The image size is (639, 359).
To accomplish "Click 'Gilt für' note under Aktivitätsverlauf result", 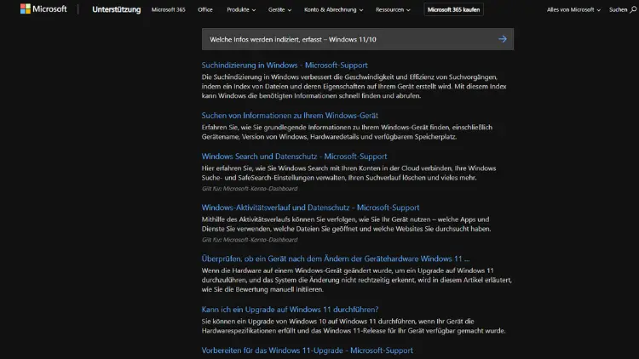I will pyautogui.click(x=250, y=240).
